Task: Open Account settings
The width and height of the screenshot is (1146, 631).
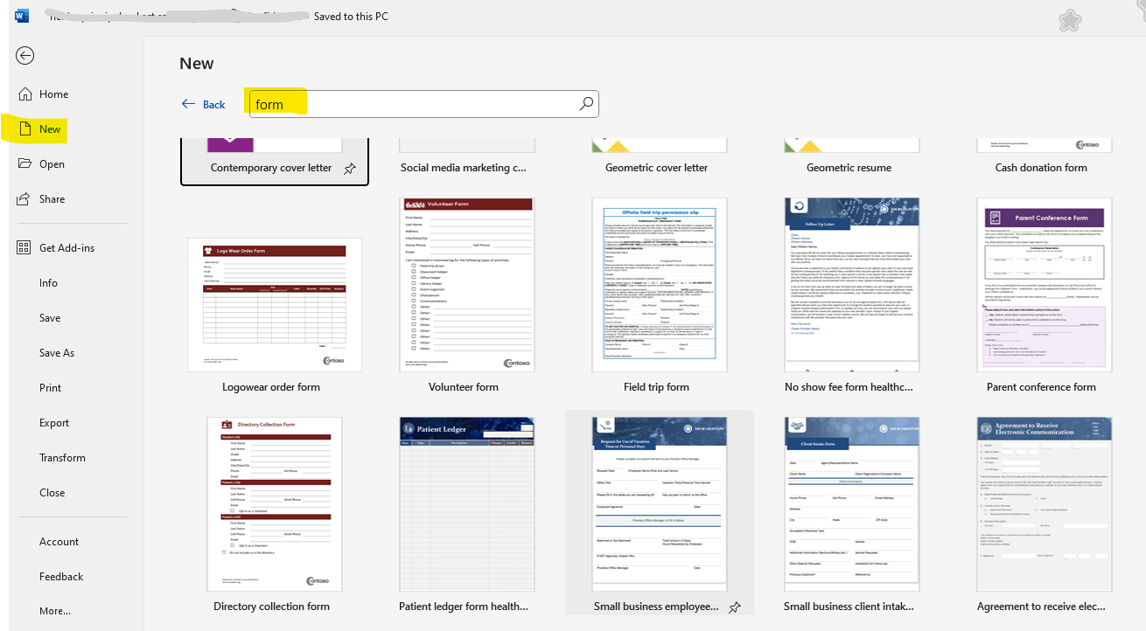Action: point(58,541)
